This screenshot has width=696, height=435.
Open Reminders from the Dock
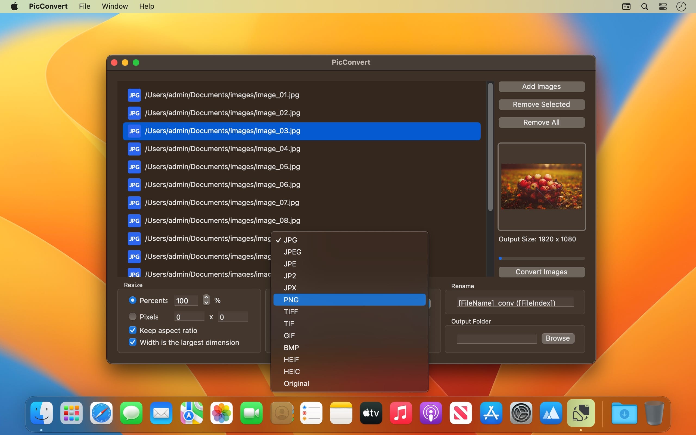(x=311, y=413)
